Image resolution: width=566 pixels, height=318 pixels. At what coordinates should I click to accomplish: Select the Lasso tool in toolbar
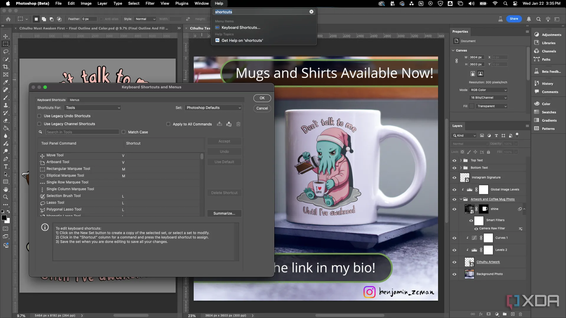tap(6, 52)
